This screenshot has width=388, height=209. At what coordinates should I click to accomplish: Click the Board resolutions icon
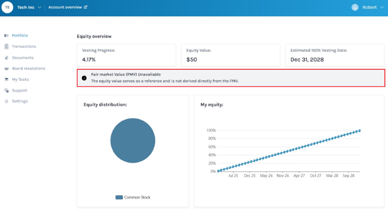click(6, 69)
